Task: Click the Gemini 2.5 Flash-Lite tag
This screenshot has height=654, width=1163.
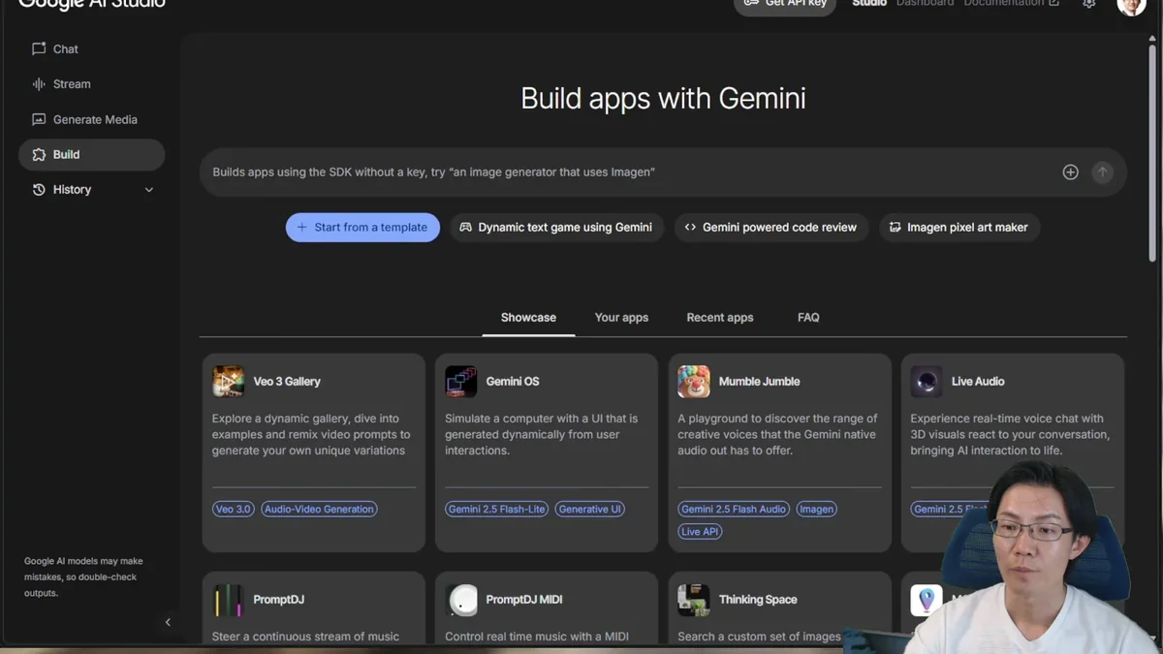Action: [496, 509]
